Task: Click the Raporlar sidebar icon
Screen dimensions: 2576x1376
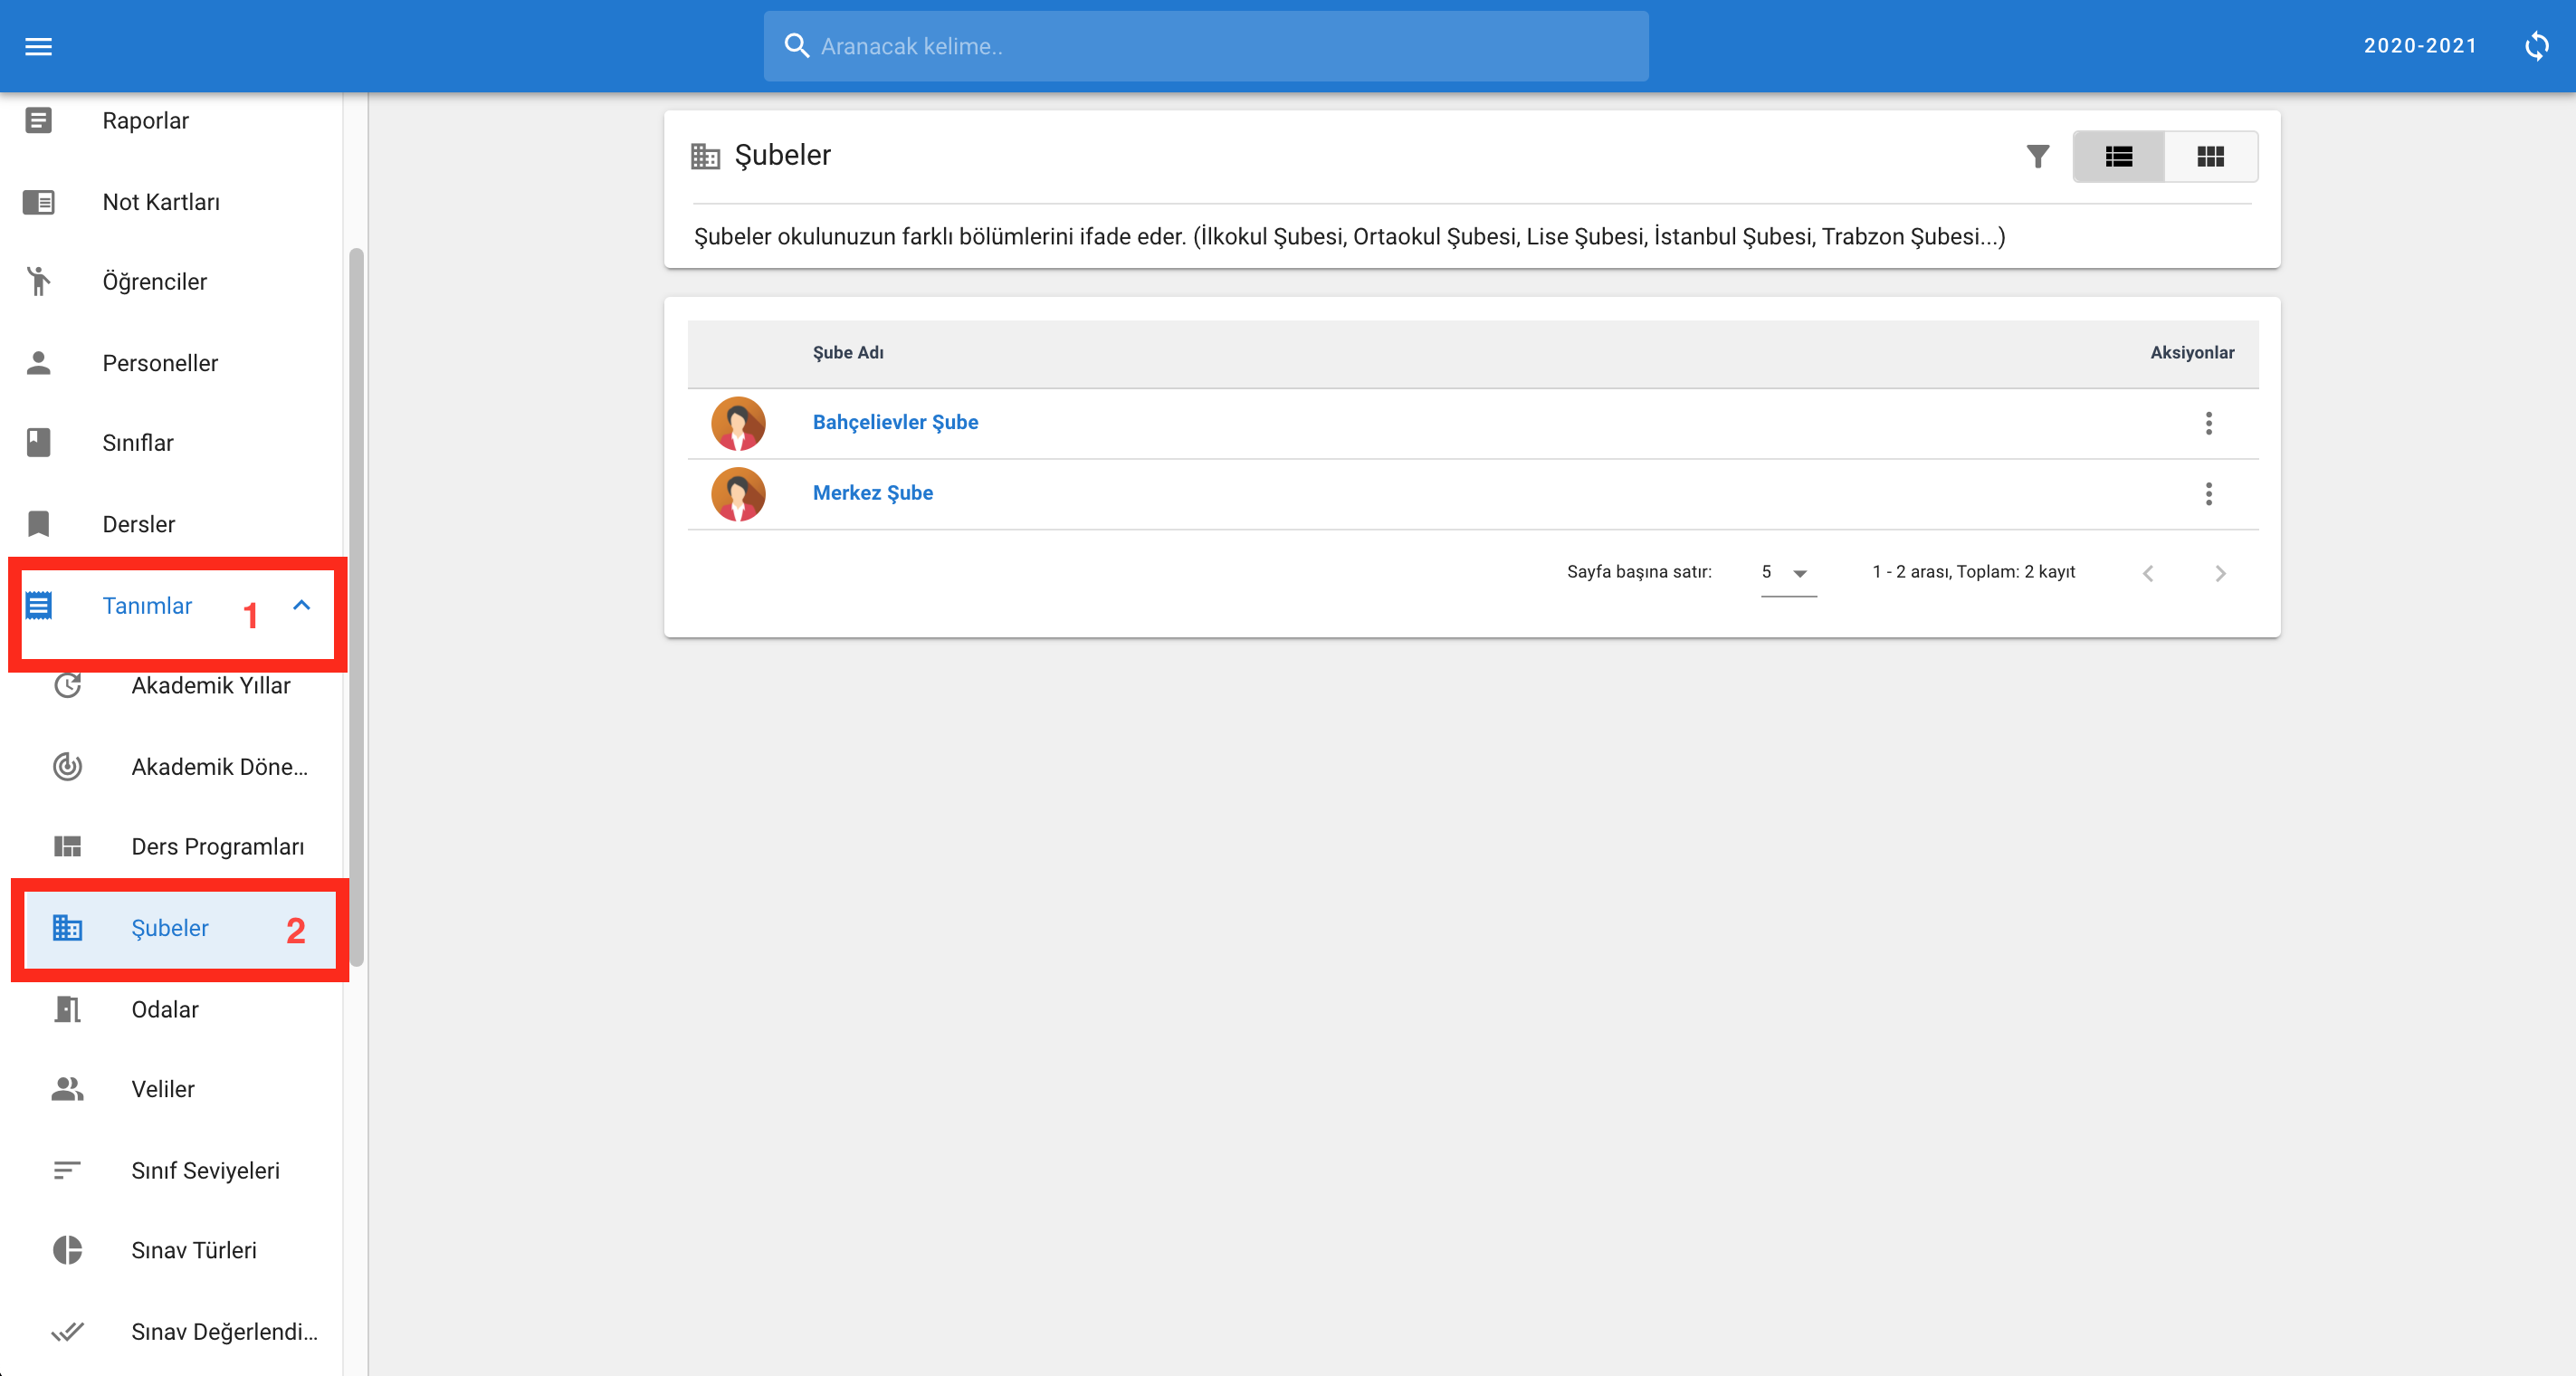Action: [38, 121]
